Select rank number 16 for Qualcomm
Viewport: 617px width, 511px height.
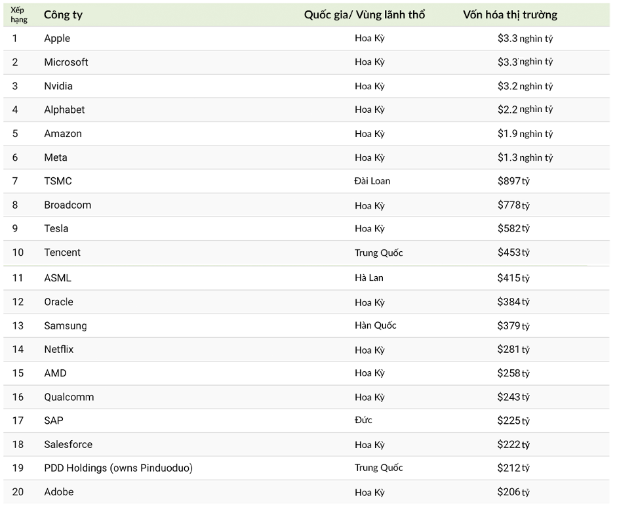(18, 397)
